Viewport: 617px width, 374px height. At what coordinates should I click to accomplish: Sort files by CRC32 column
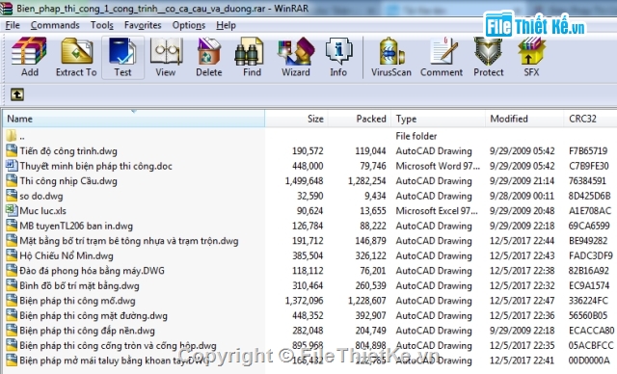click(590, 119)
